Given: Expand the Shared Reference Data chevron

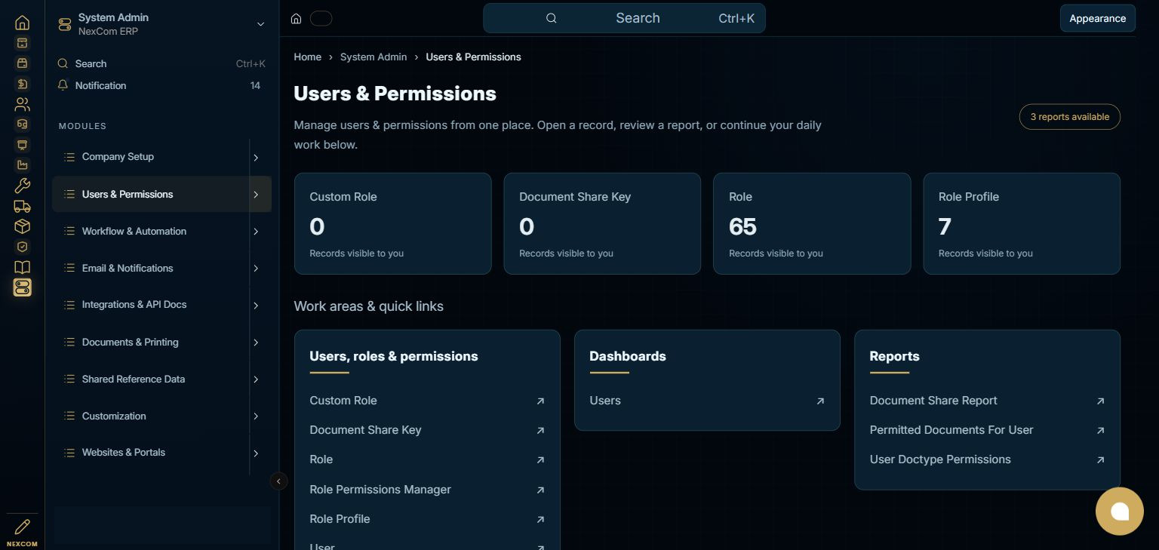Looking at the screenshot, I should (256, 379).
